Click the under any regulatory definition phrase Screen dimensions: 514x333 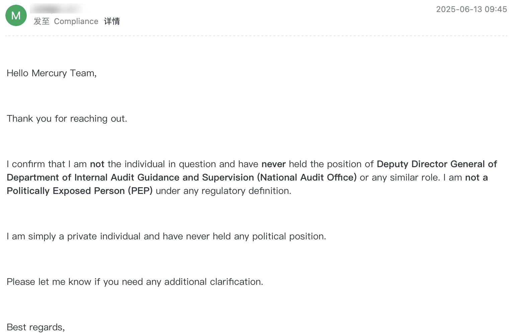224,191
